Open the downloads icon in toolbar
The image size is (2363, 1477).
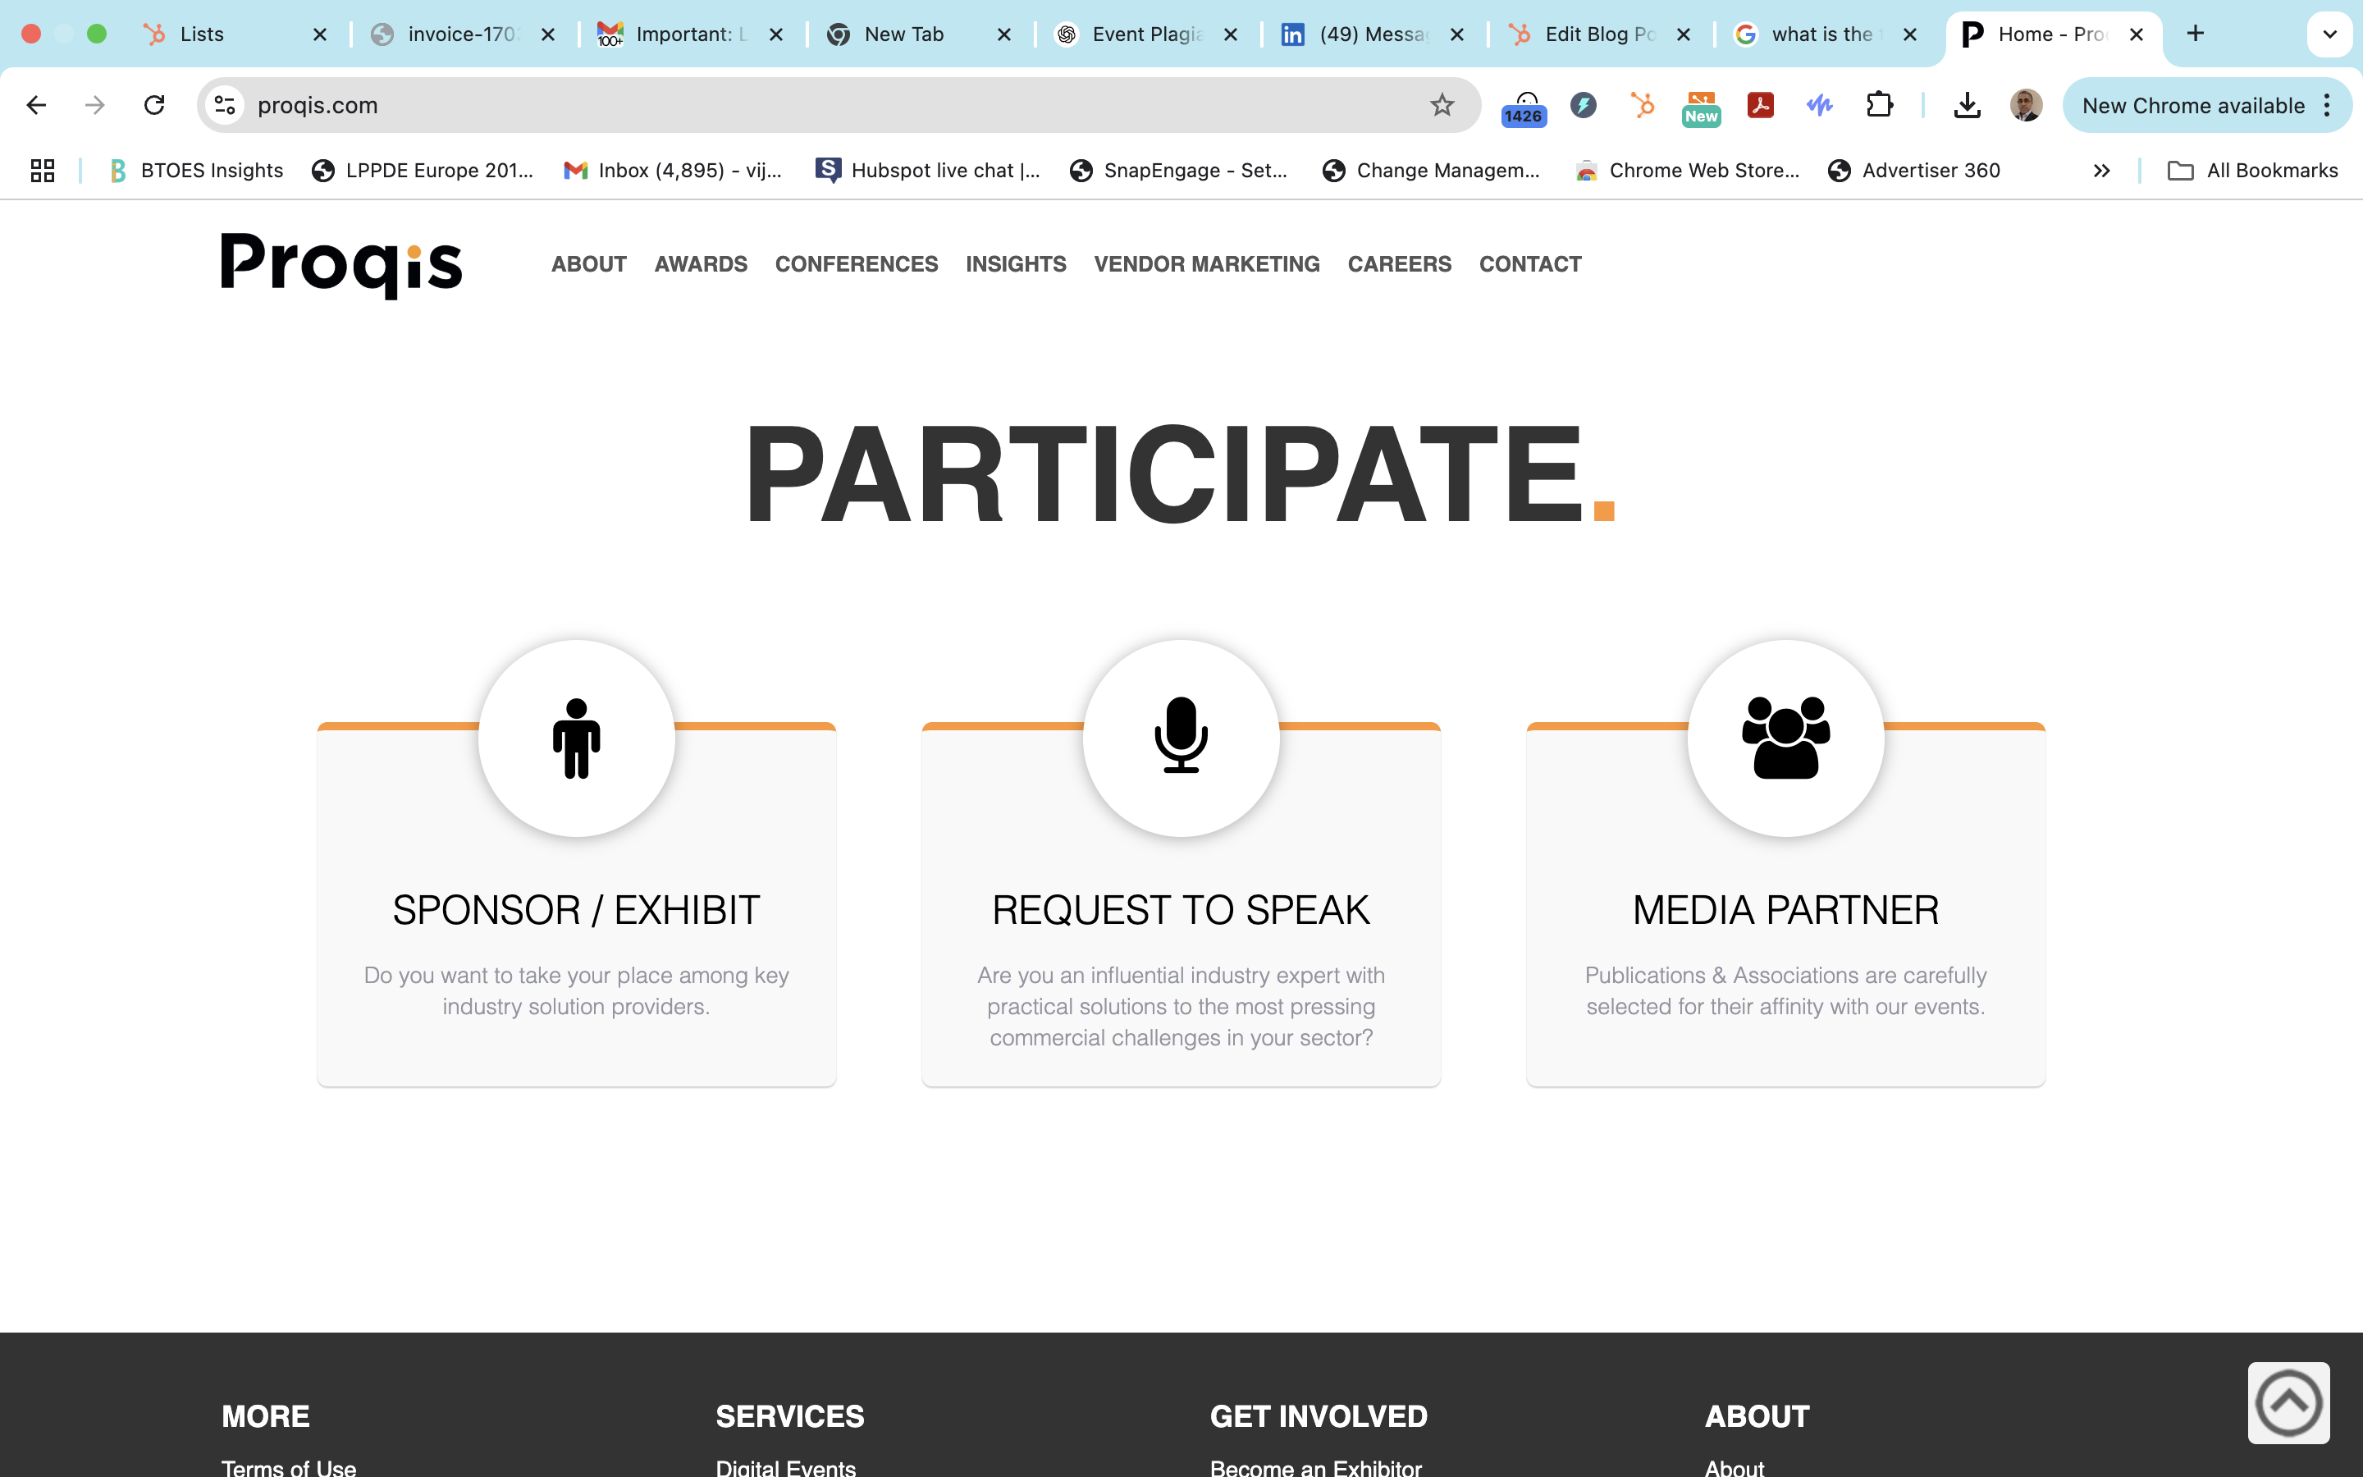(x=1967, y=104)
